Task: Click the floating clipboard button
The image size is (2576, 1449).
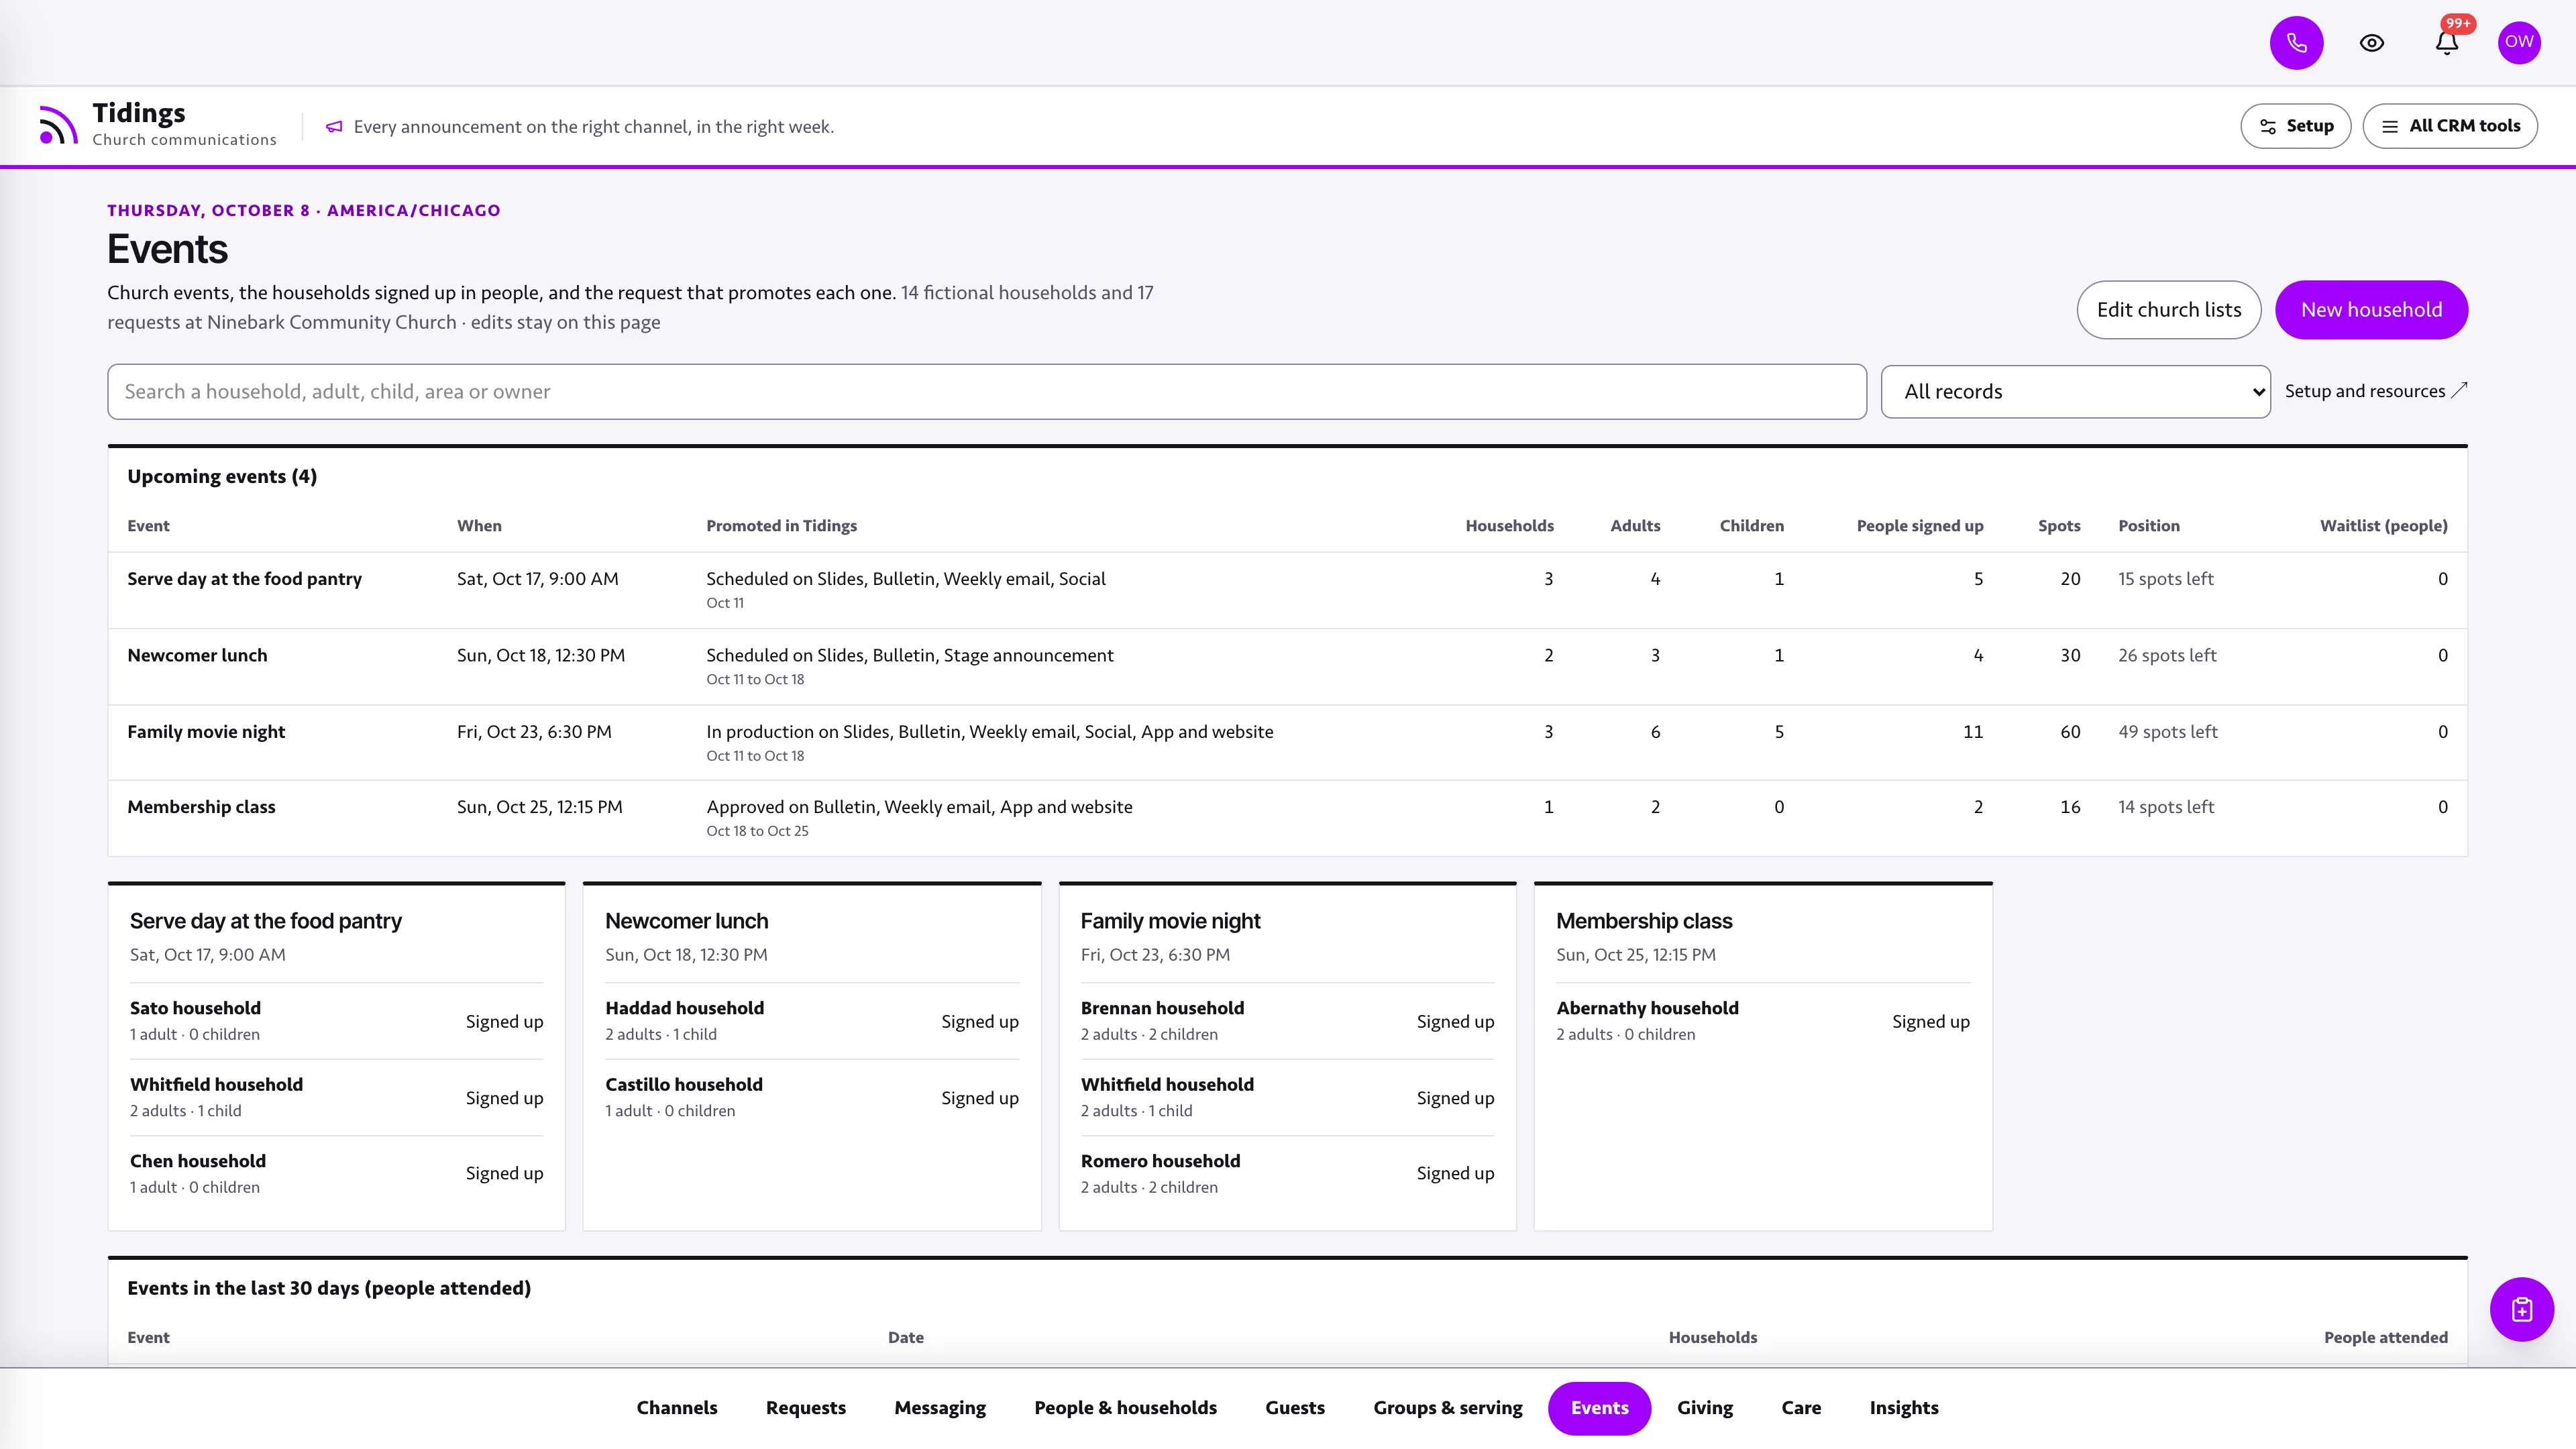Action: tap(2521, 1309)
